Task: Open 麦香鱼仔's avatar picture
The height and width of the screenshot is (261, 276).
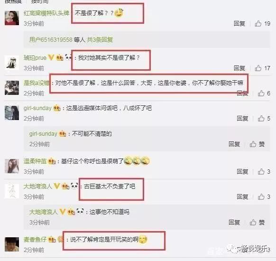Action: pyautogui.click(x=12, y=244)
